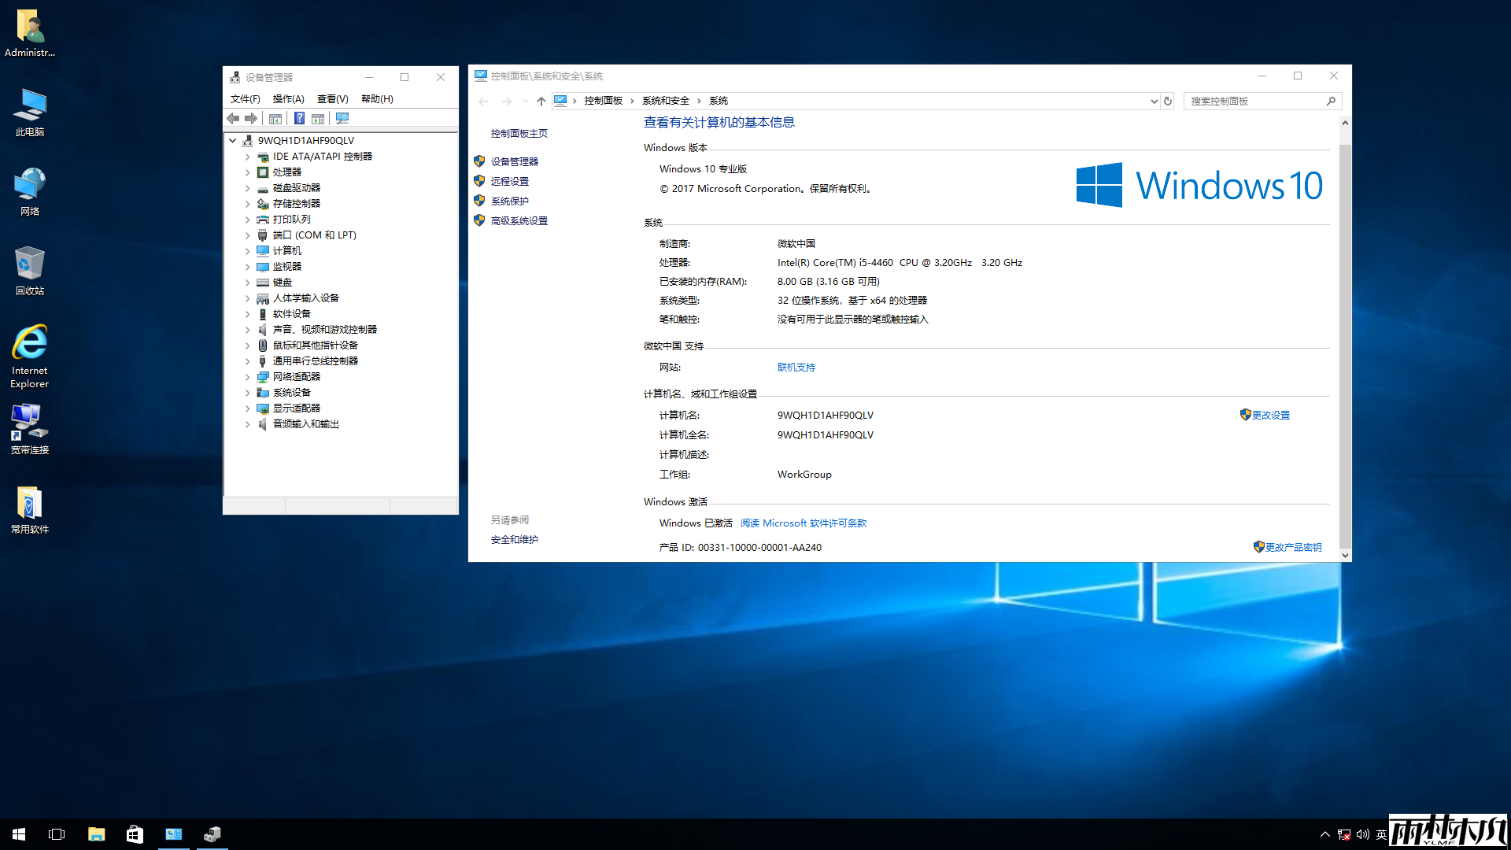Click the back arrow in Device Manager toolbar
This screenshot has width=1511, height=850.
[233, 118]
